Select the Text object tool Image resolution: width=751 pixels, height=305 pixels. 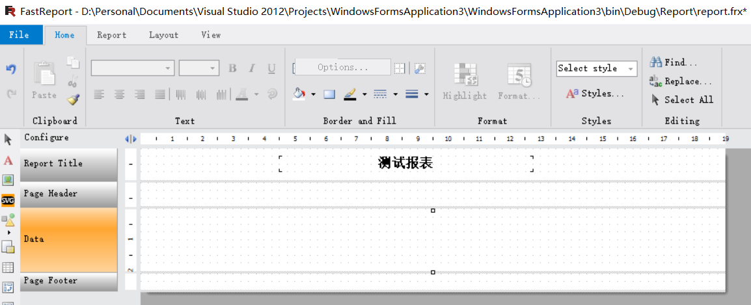8,161
